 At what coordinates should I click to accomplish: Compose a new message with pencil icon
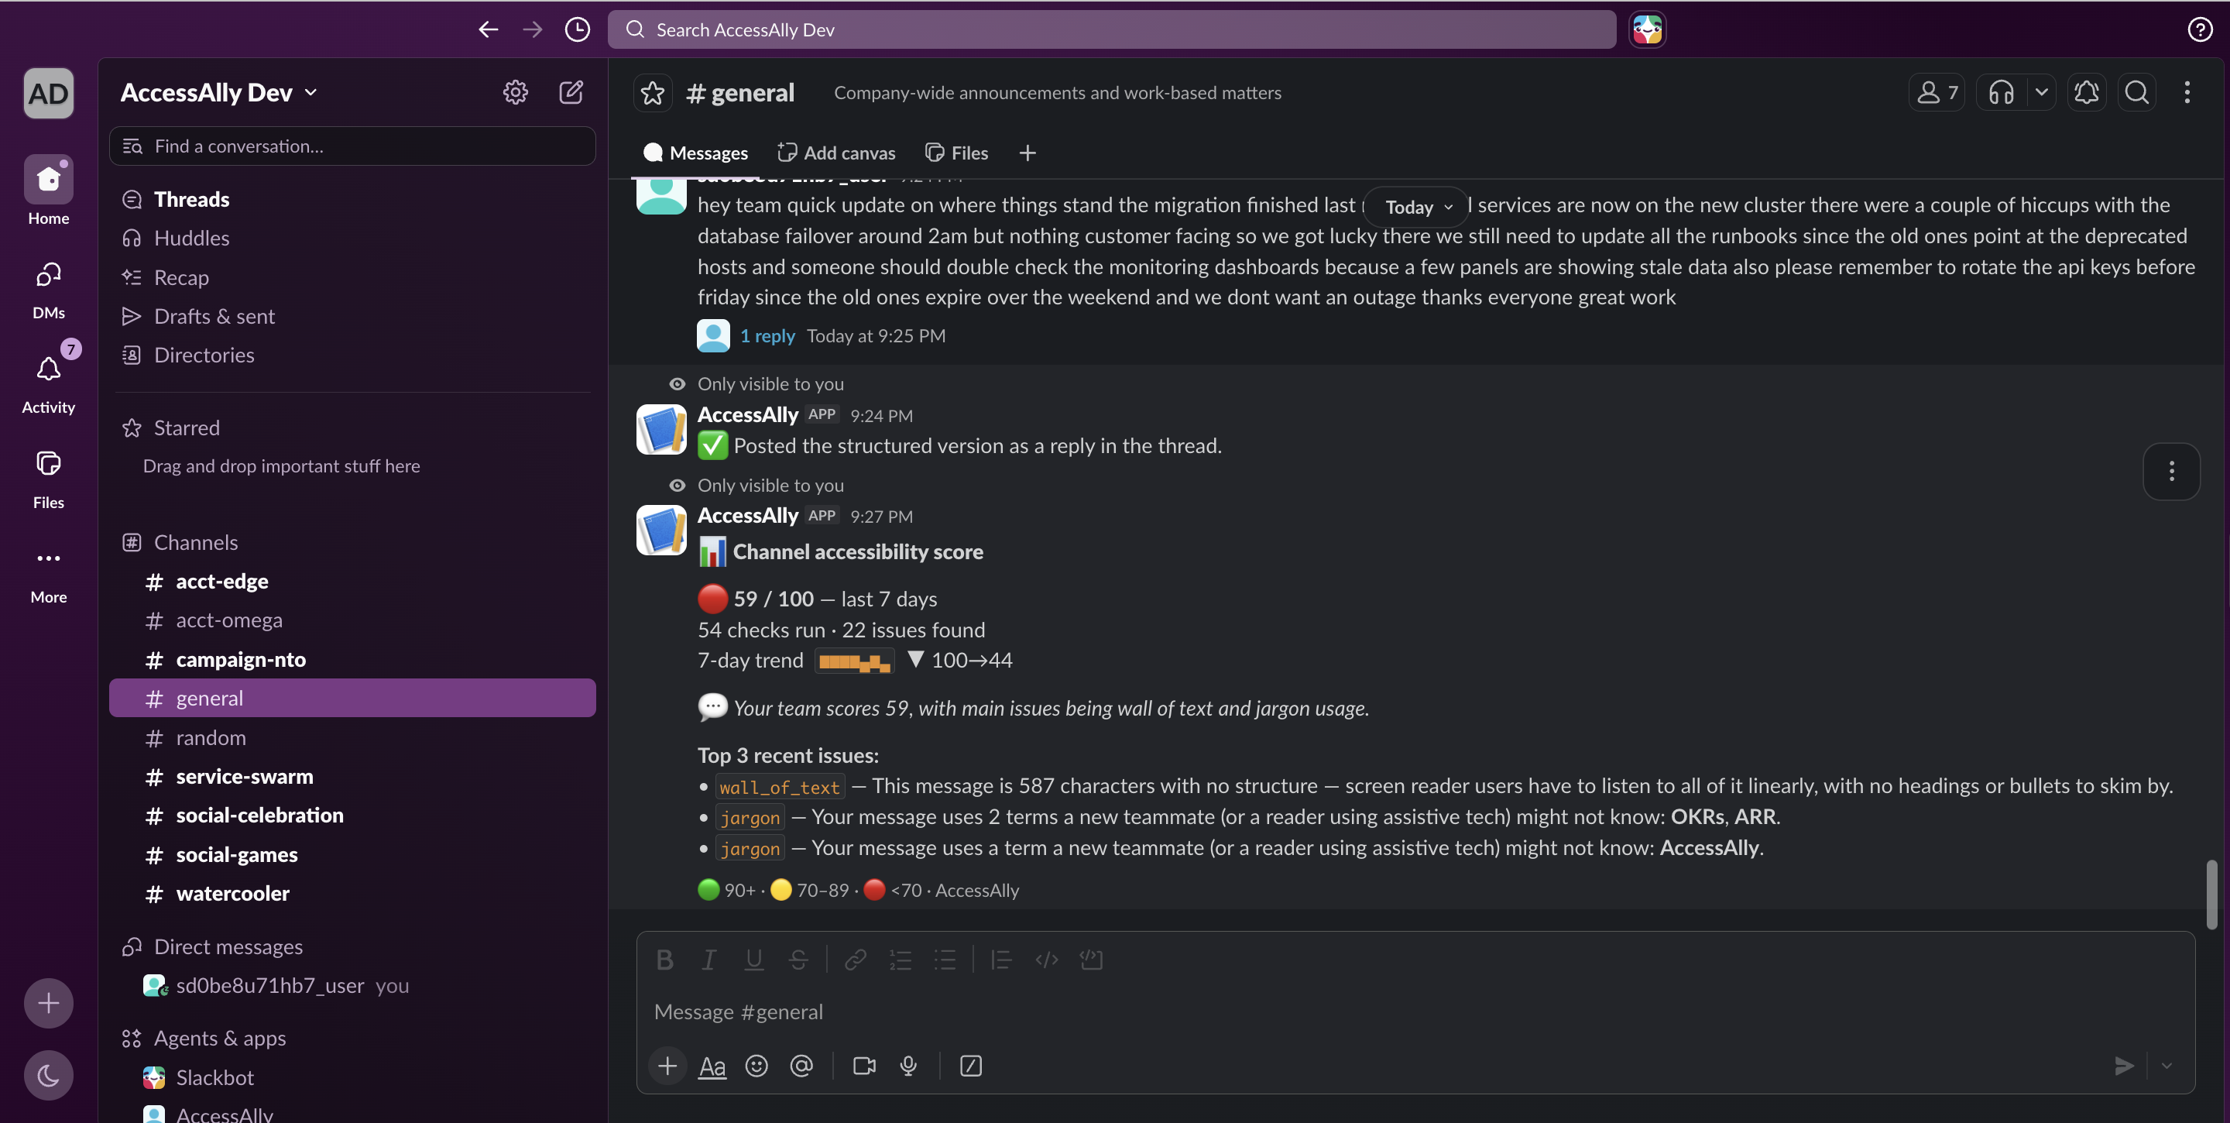(571, 92)
